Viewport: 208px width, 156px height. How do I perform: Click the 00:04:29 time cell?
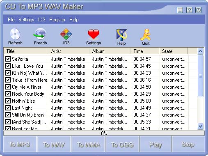click(142, 94)
